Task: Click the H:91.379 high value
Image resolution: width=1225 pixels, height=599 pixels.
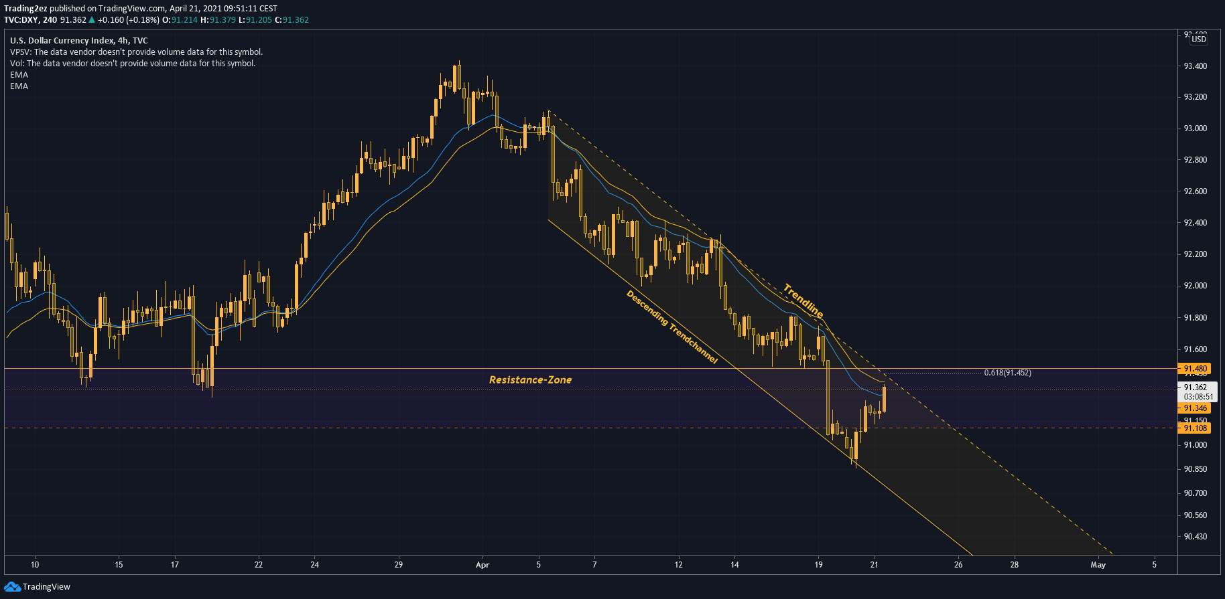Action: point(218,20)
